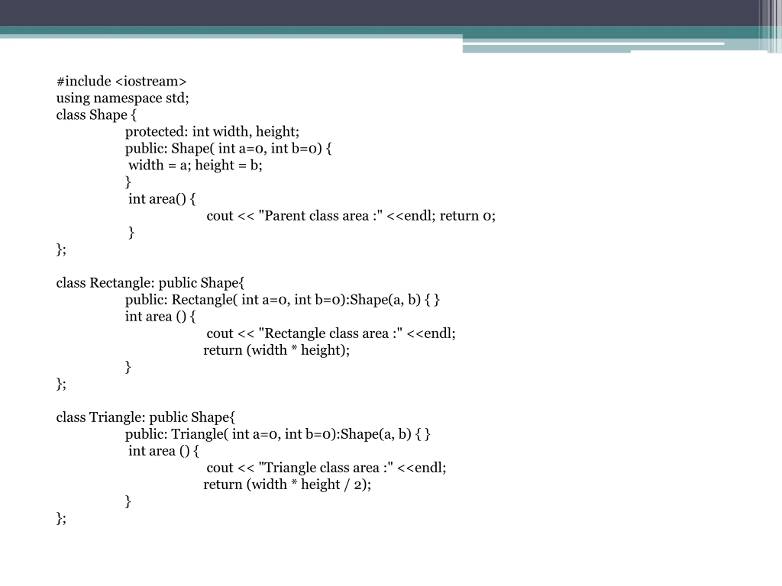The image size is (782, 586).
Task: Click the '#include <iostream>' line
Action: pyautogui.click(x=121, y=81)
